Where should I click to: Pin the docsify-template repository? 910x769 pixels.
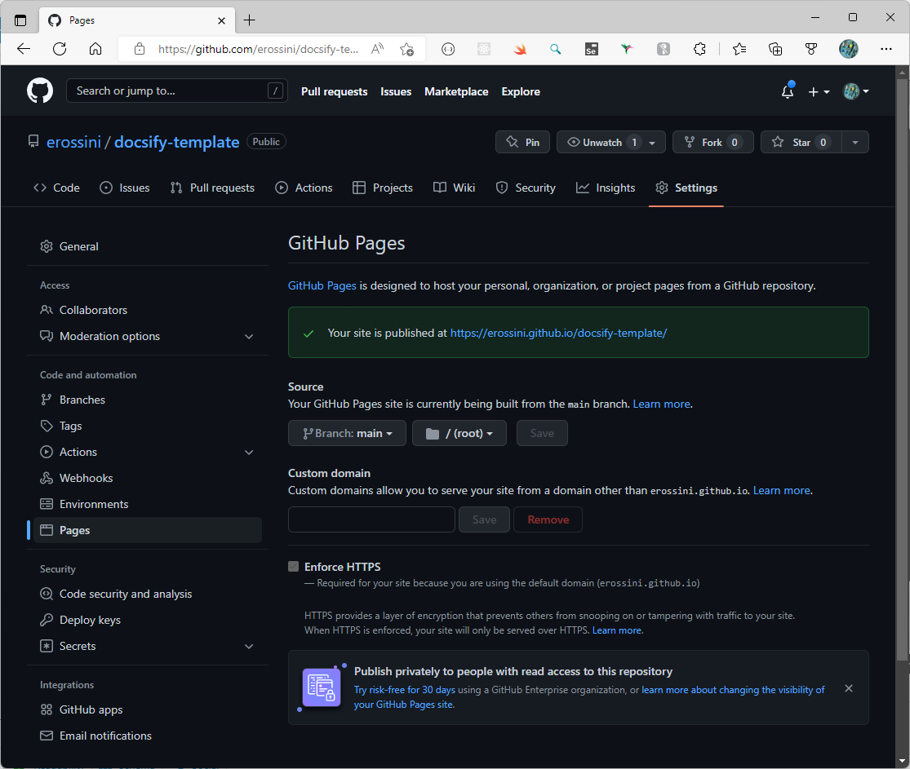click(522, 141)
